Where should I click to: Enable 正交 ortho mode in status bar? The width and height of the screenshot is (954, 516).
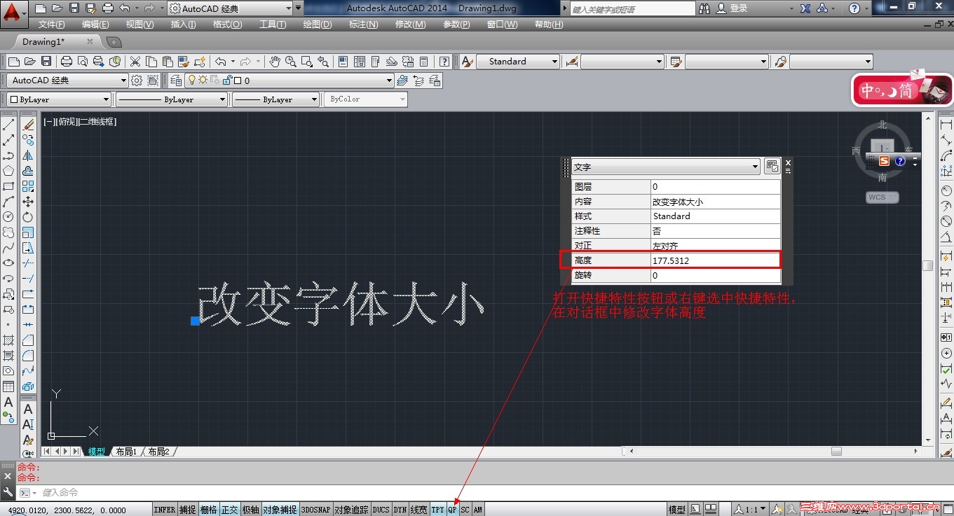(229, 510)
